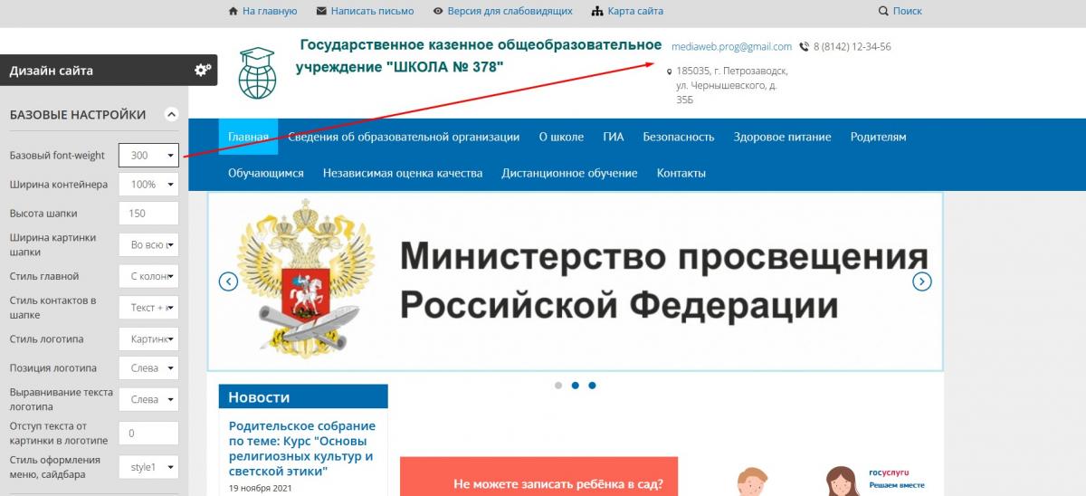
Task: Open the Контакты menu item
Action: pos(681,173)
